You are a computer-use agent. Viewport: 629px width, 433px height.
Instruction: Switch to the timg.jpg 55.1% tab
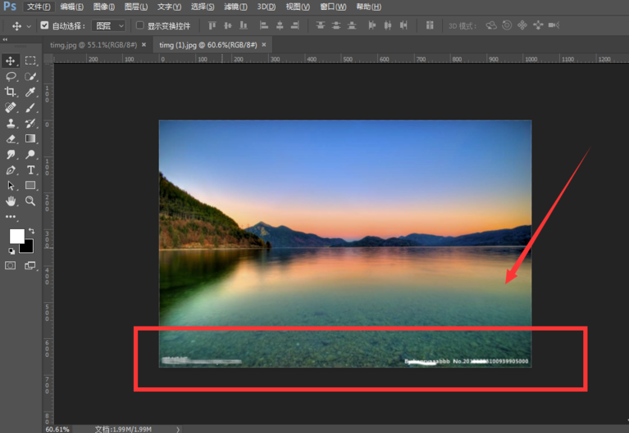93,45
